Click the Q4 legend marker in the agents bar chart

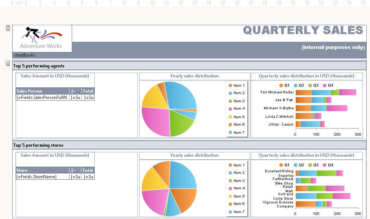click(x=325, y=85)
